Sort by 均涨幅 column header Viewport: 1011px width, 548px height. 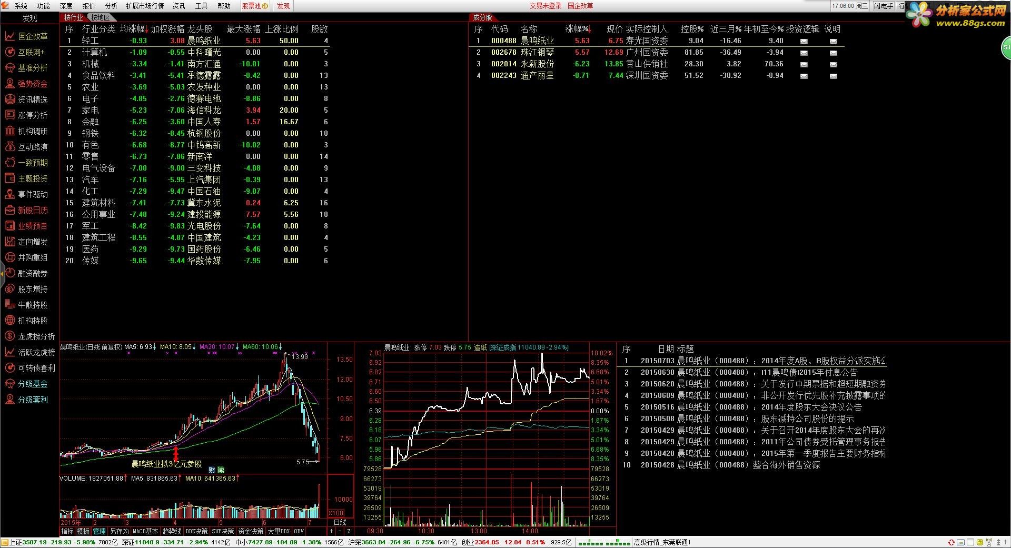(134, 29)
